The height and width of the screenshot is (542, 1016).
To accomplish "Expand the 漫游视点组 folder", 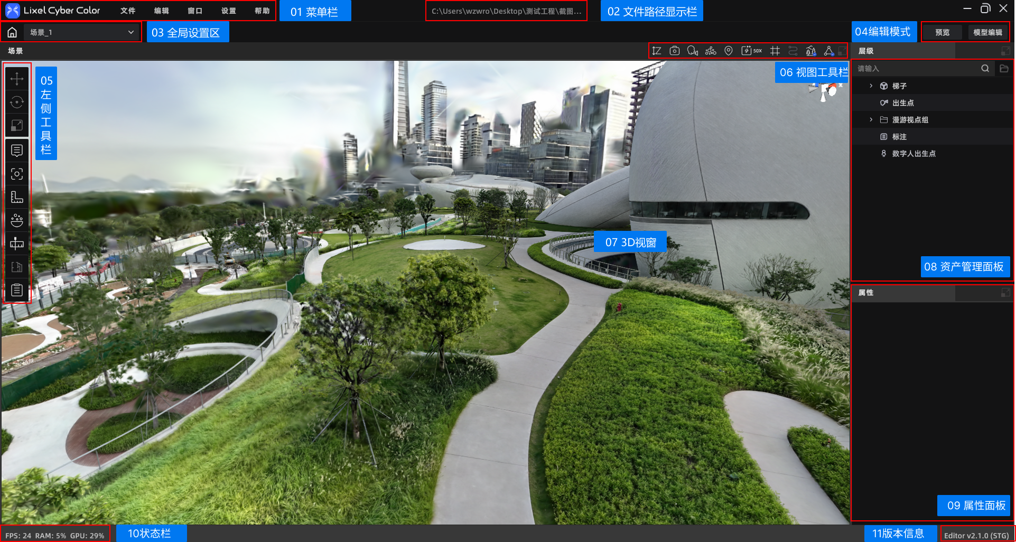I will [x=871, y=119].
